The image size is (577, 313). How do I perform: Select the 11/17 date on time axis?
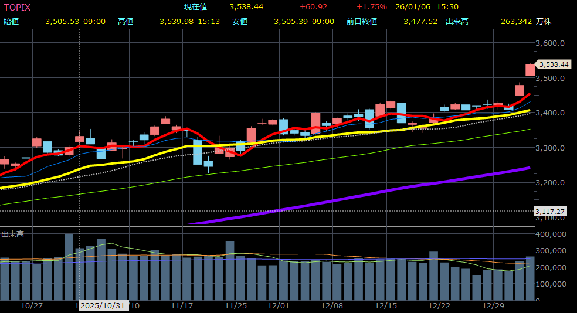pyautogui.click(x=182, y=306)
